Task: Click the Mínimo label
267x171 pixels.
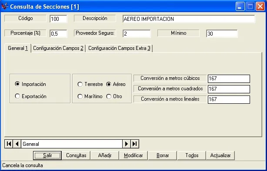Action: (178, 33)
